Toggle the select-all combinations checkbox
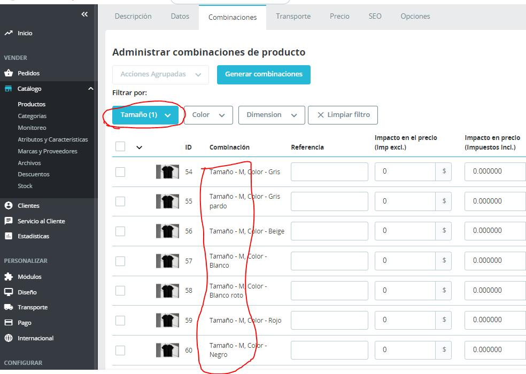This screenshot has height=374, width=526. click(120, 146)
